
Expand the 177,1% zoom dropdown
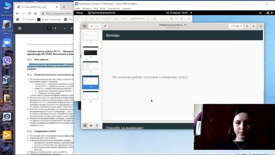point(236,26)
